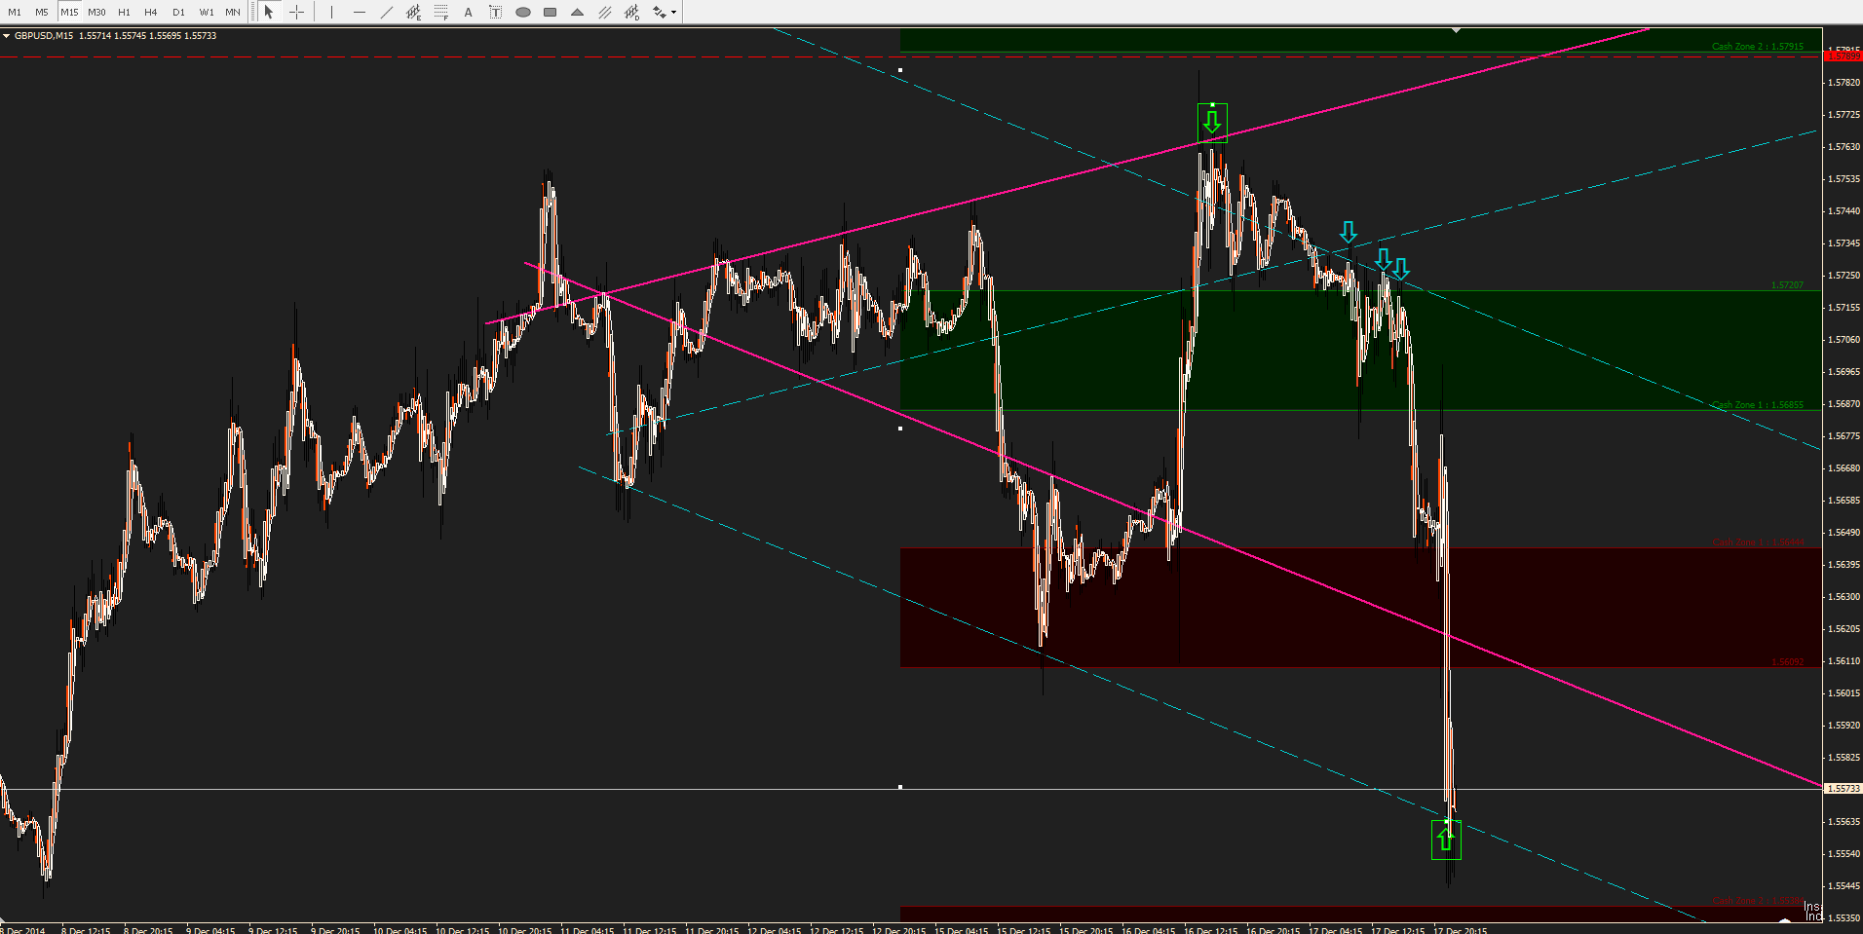
Task: Open the arrows tool dropdown arrow
Action: (x=673, y=13)
